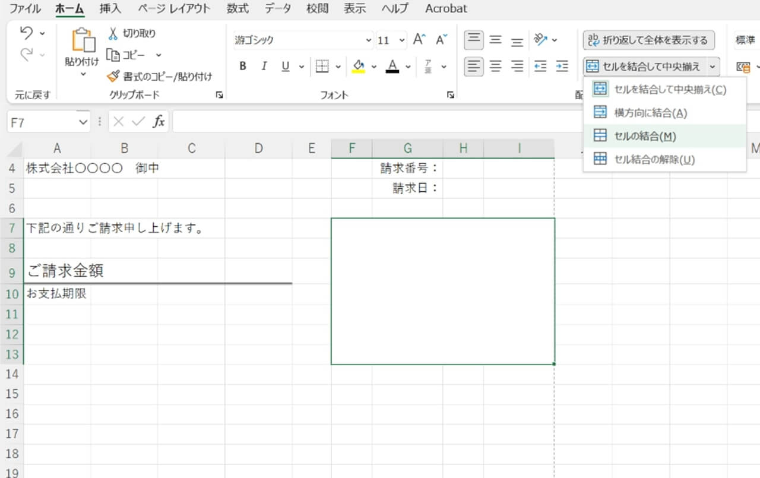760x478 pixels.
Task: Click the increase indent icon
Action: pos(562,67)
